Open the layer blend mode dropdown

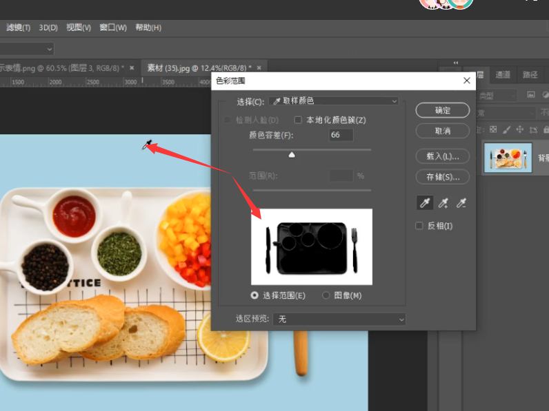click(506, 112)
